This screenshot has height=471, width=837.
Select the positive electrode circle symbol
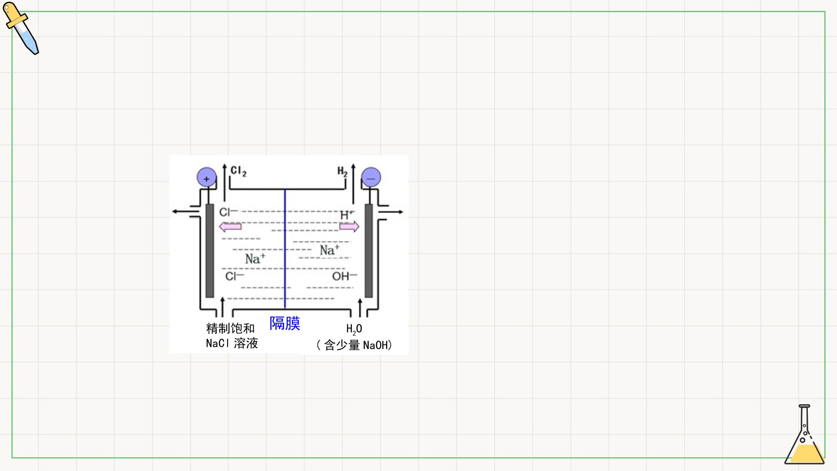click(x=207, y=177)
